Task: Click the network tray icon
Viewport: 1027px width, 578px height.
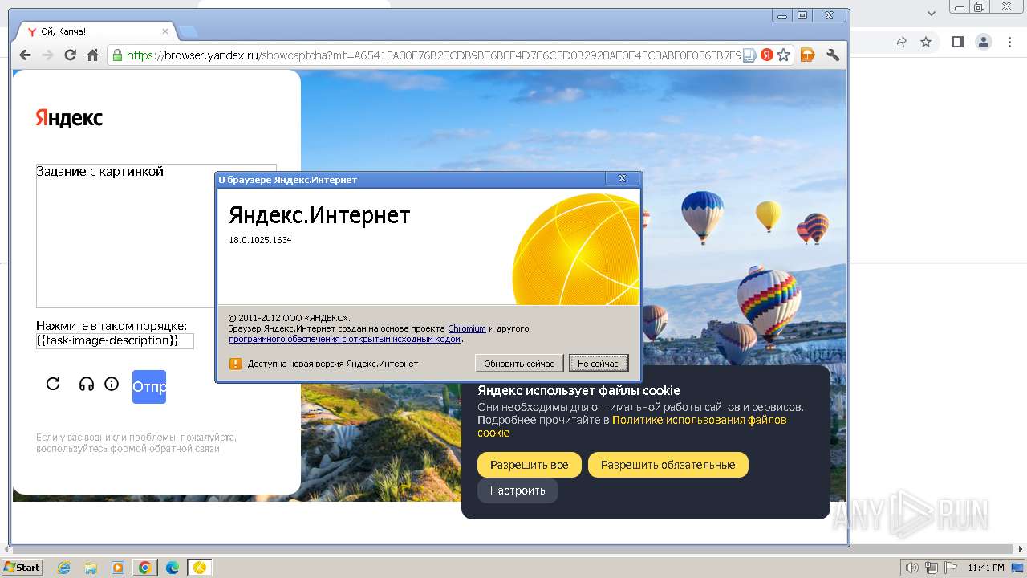Action: 933,568
